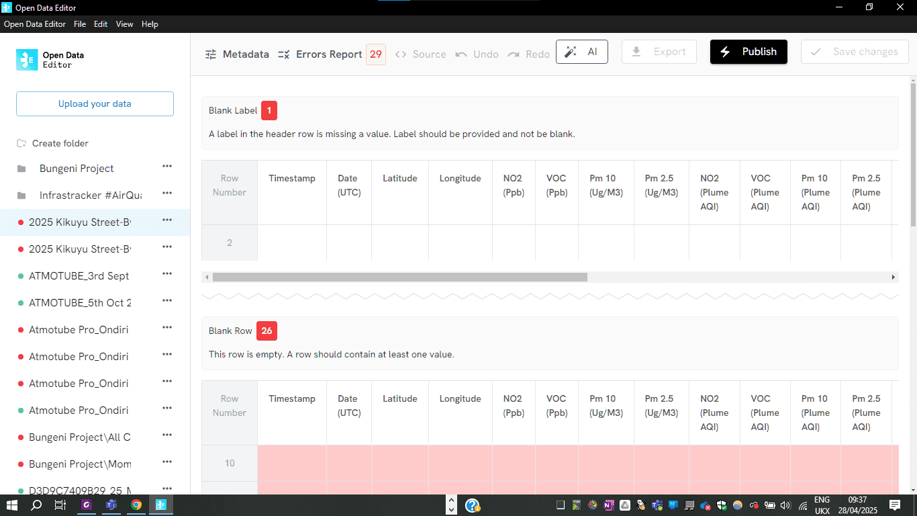
Task: Open the Metadata panel
Action: 237,54
